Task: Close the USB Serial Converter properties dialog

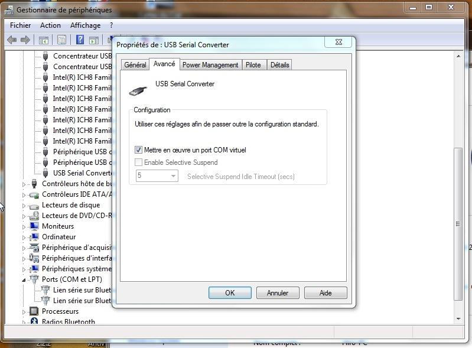Action: point(338,42)
